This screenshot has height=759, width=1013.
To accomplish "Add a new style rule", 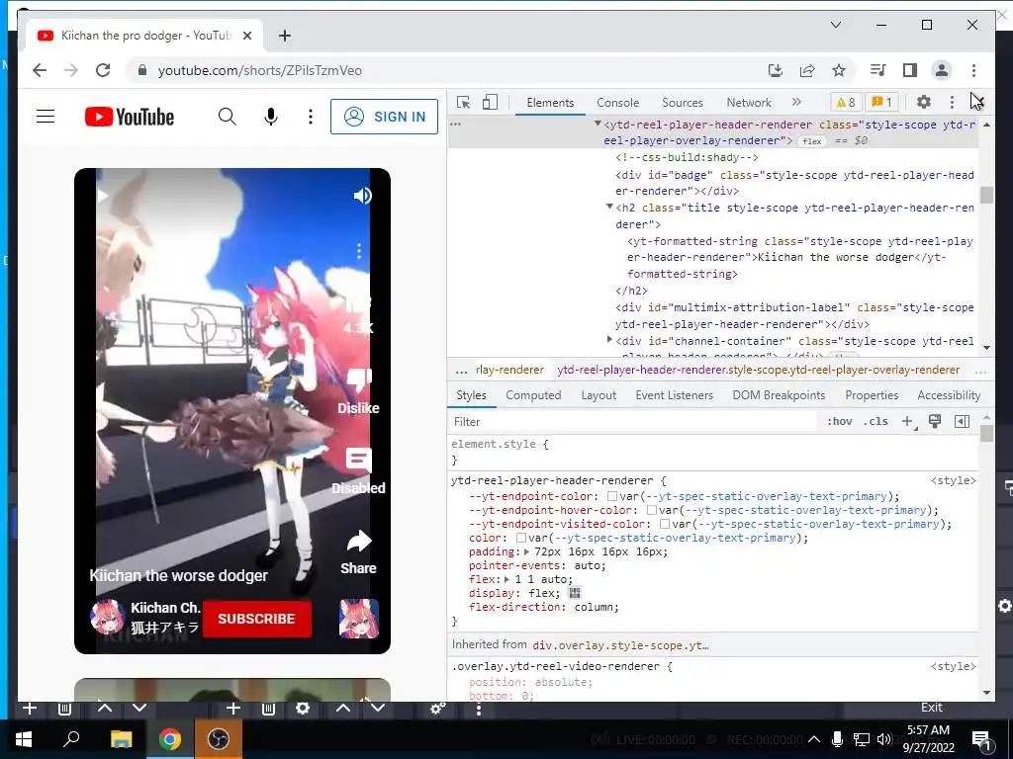I will pos(908,421).
